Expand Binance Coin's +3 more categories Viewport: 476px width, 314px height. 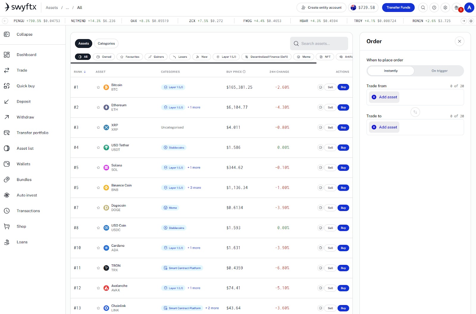point(194,188)
